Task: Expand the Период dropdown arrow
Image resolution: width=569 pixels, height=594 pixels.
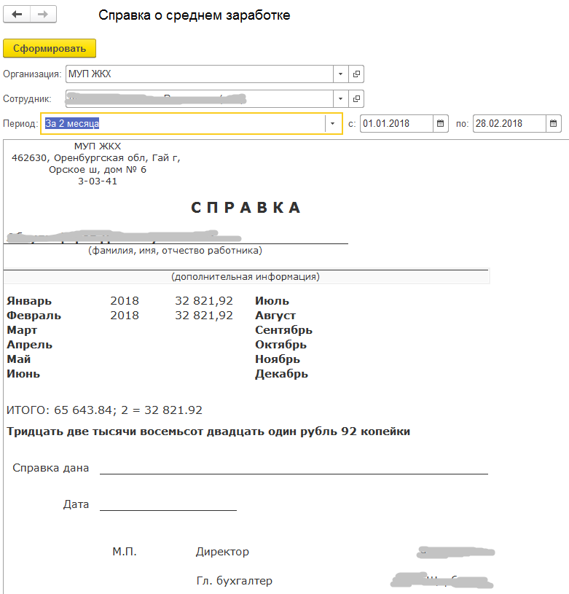Action: [x=332, y=123]
